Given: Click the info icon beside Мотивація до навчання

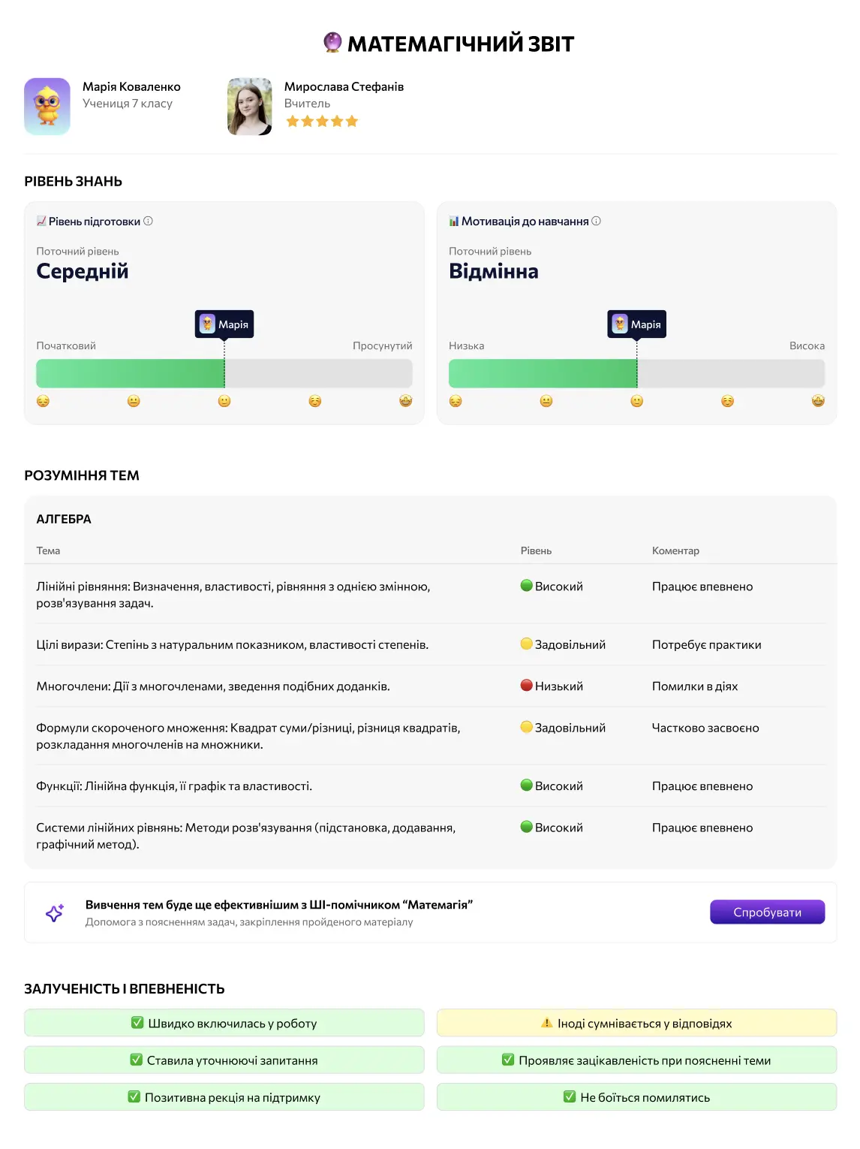Looking at the screenshot, I should click(x=596, y=221).
